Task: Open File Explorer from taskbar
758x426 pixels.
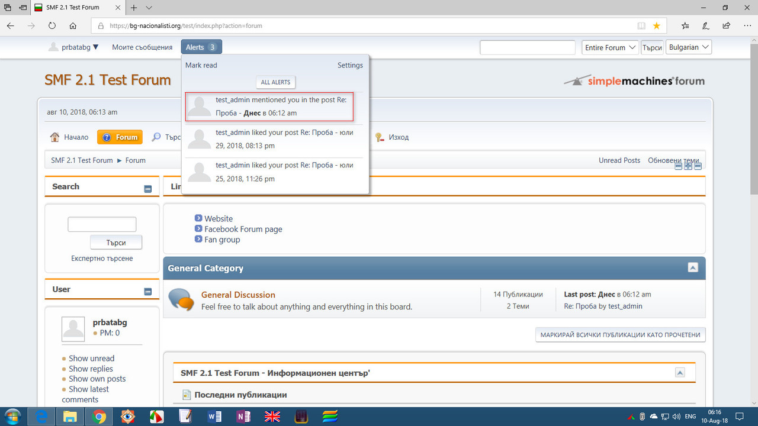Action: (x=70, y=417)
